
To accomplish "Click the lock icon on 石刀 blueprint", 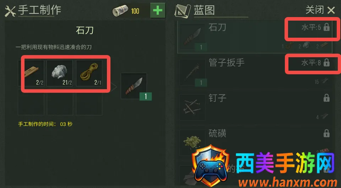I will [x=326, y=27].
